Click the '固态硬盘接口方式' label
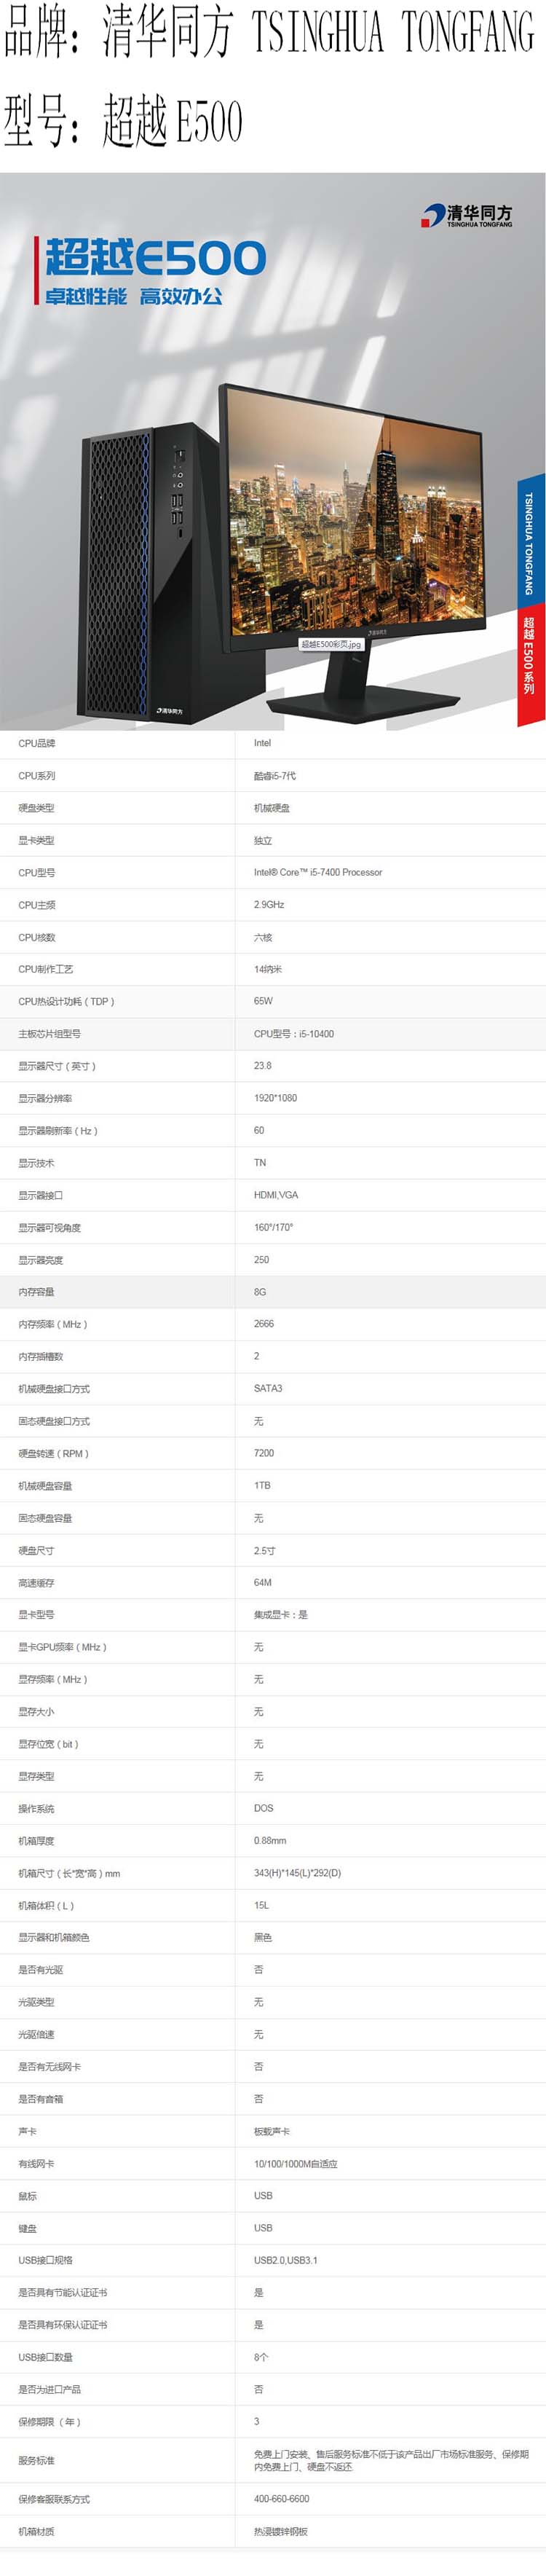The image size is (546, 2576). tap(54, 1421)
